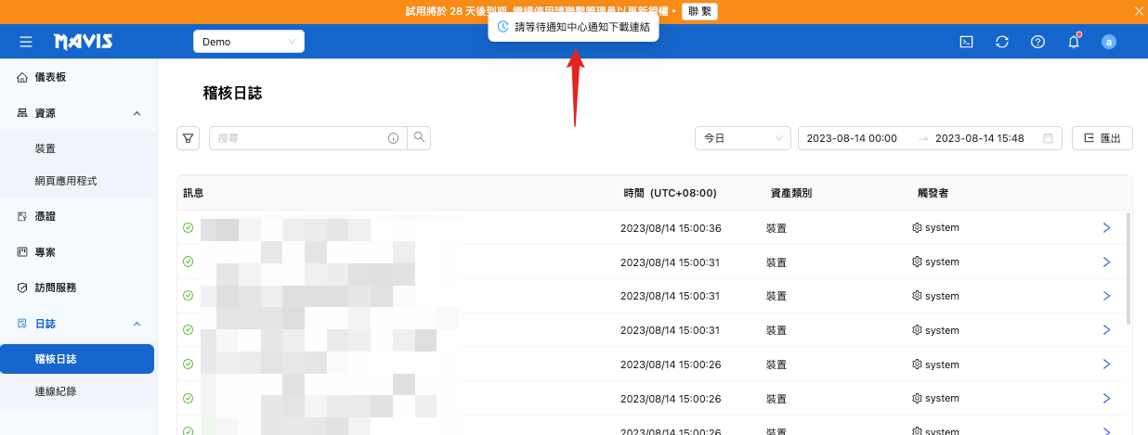Screen dimensions: 1148x435
Task: Open the notification bell
Action: pyautogui.click(x=1074, y=42)
